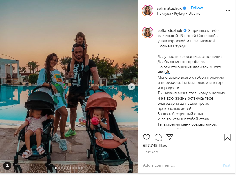
Task: Open sofia_stuzhuk profile from header username
Action: [169, 8]
